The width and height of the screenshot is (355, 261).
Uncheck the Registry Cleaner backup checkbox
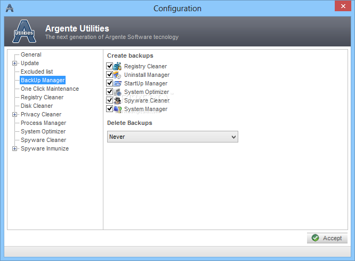pyautogui.click(x=110, y=66)
